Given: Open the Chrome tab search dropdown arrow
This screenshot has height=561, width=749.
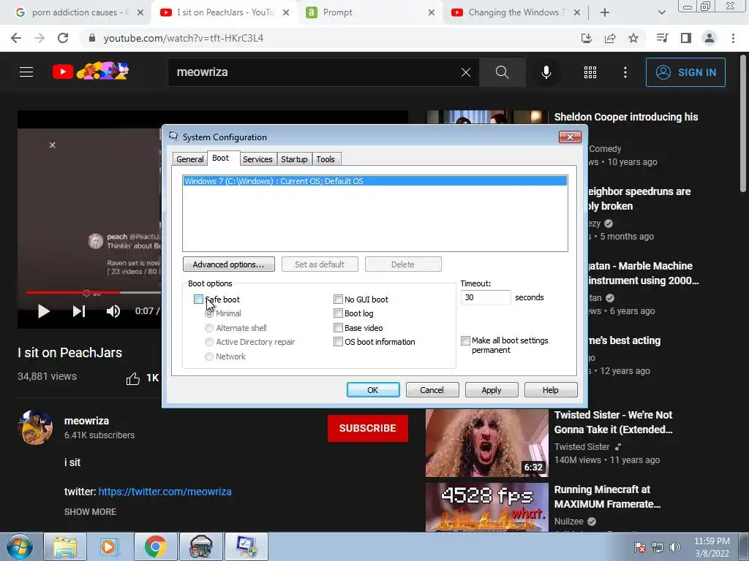Looking at the screenshot, I should point(661,12).
